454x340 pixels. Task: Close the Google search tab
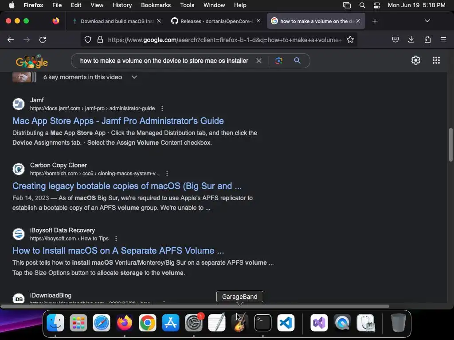coord(358,21)
